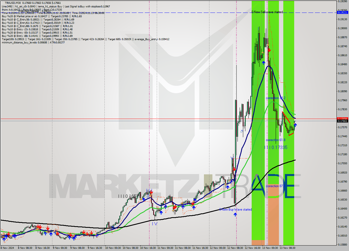The width and height of the screenshot is (349, 251).
Task: Click the 0.16920 price axis label
Action: [343, 172]
